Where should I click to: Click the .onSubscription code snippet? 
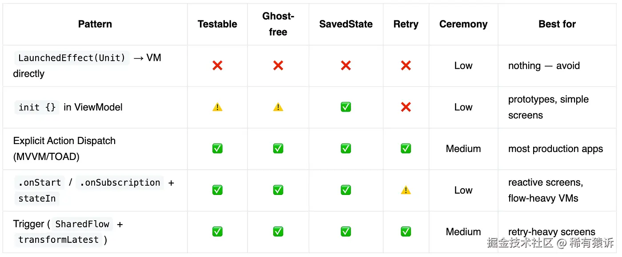(120, 183)
